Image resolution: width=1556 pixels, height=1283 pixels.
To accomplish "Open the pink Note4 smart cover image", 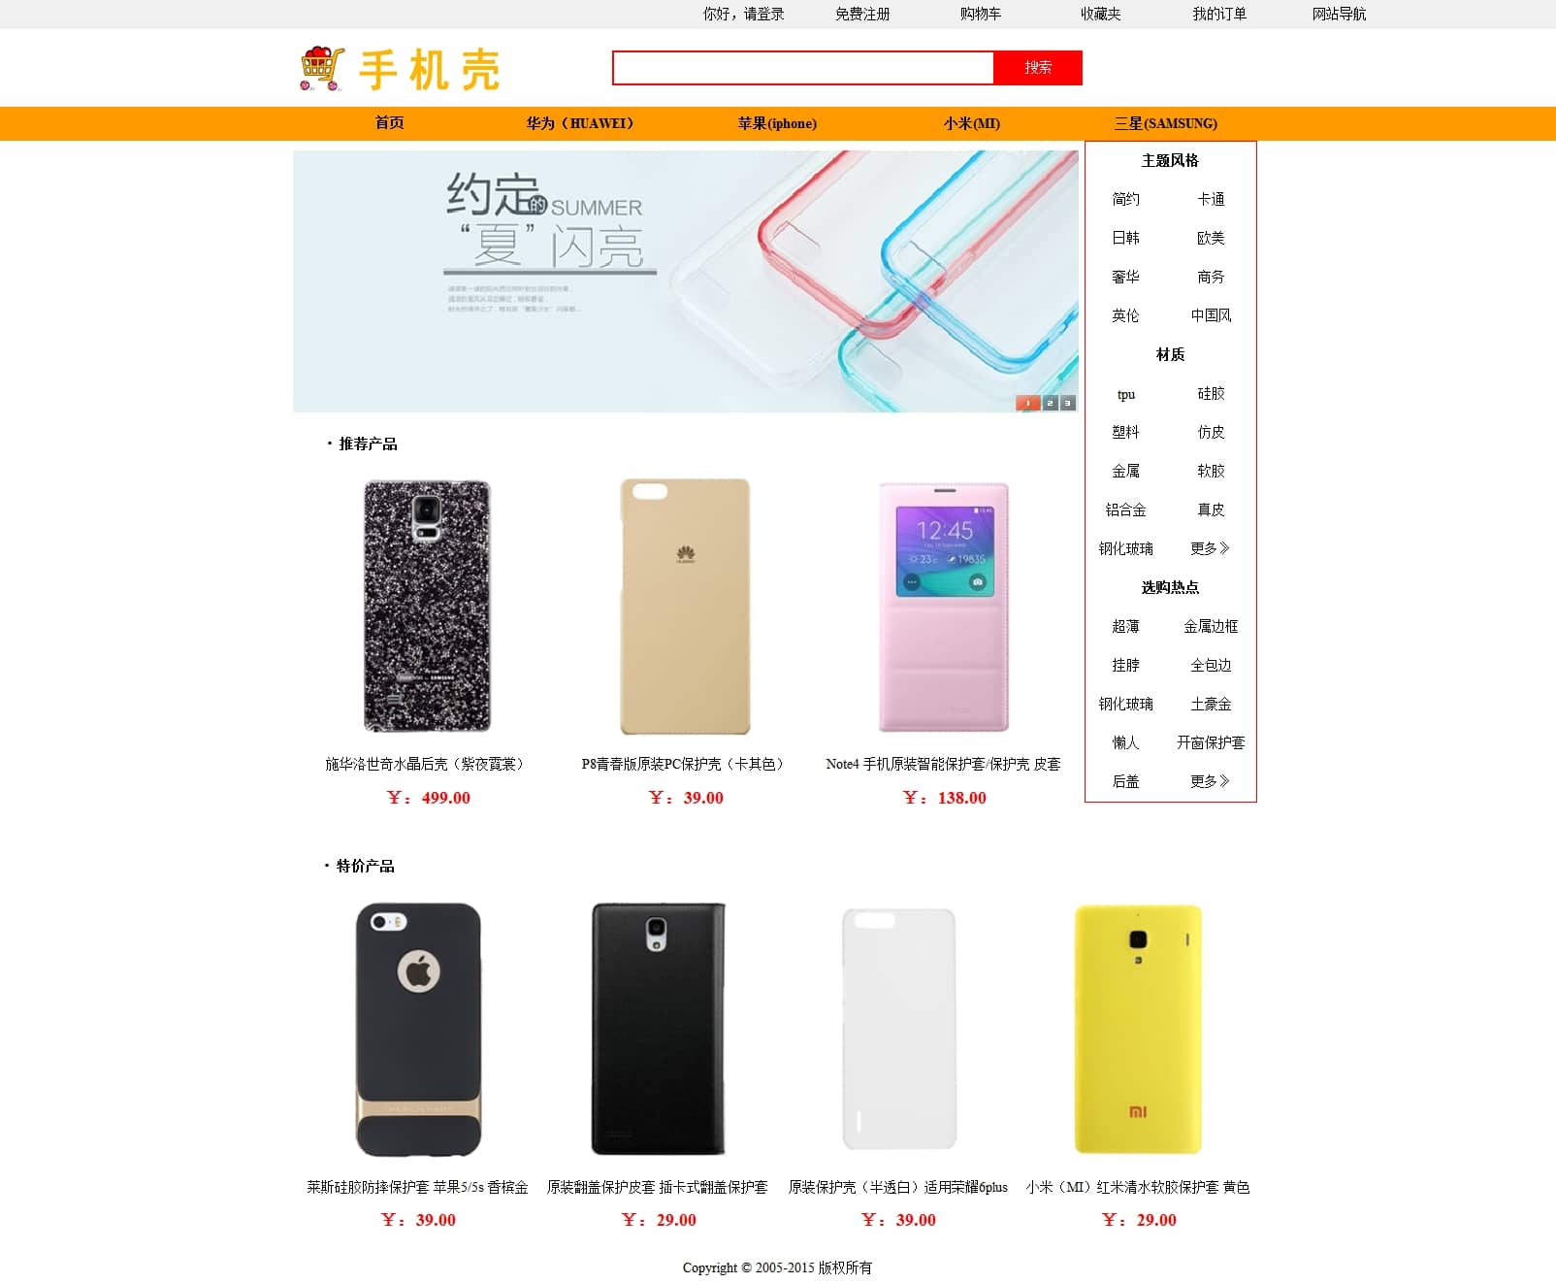I will 944,607.
